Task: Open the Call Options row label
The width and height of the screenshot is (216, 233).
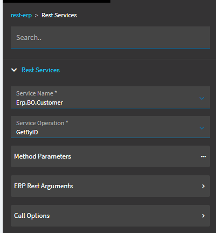Action: point(32,216)
